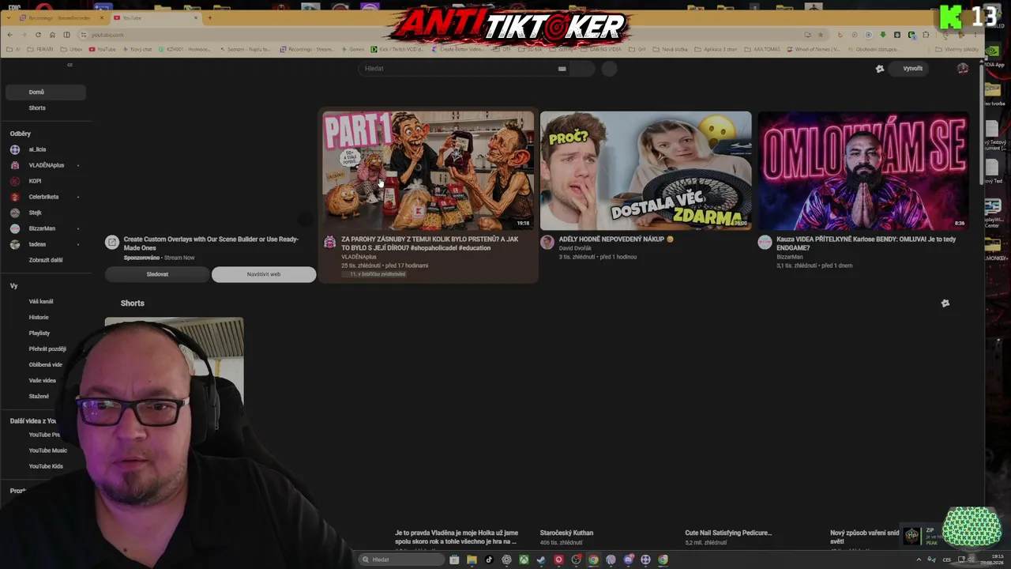Open the YouTube Music link in sidebar
The height and width of the screenshot is (569, 1011).
pos(48,450)
